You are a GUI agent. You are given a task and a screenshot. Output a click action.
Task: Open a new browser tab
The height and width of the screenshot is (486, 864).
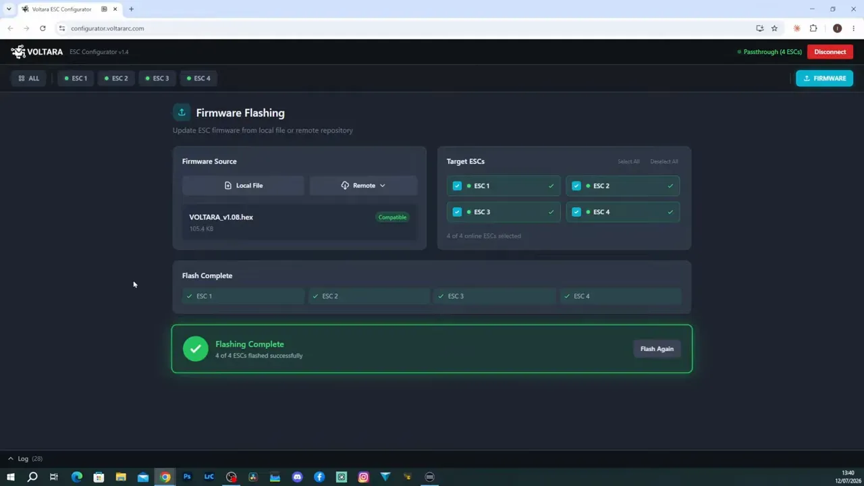point(131,9)
